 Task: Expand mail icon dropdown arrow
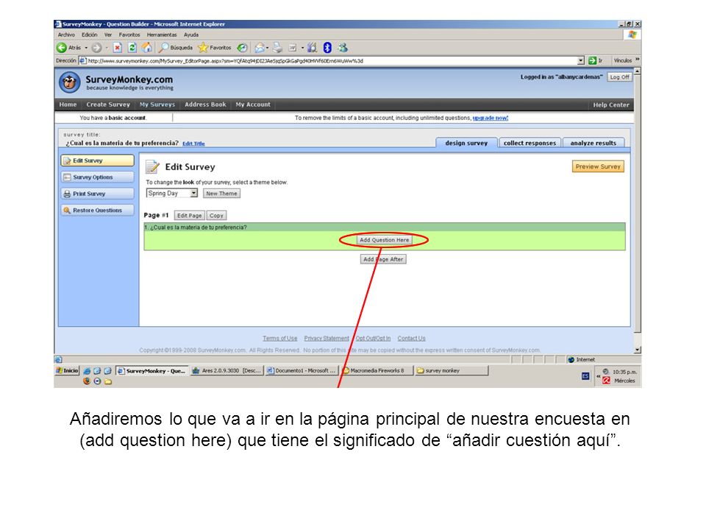(268, 48)
